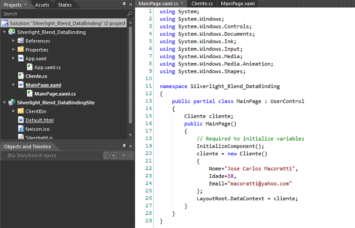The height and width of the screenshot is (228, 355).
Task: Open the storyboard options dropdown
Action: [106, 156]
